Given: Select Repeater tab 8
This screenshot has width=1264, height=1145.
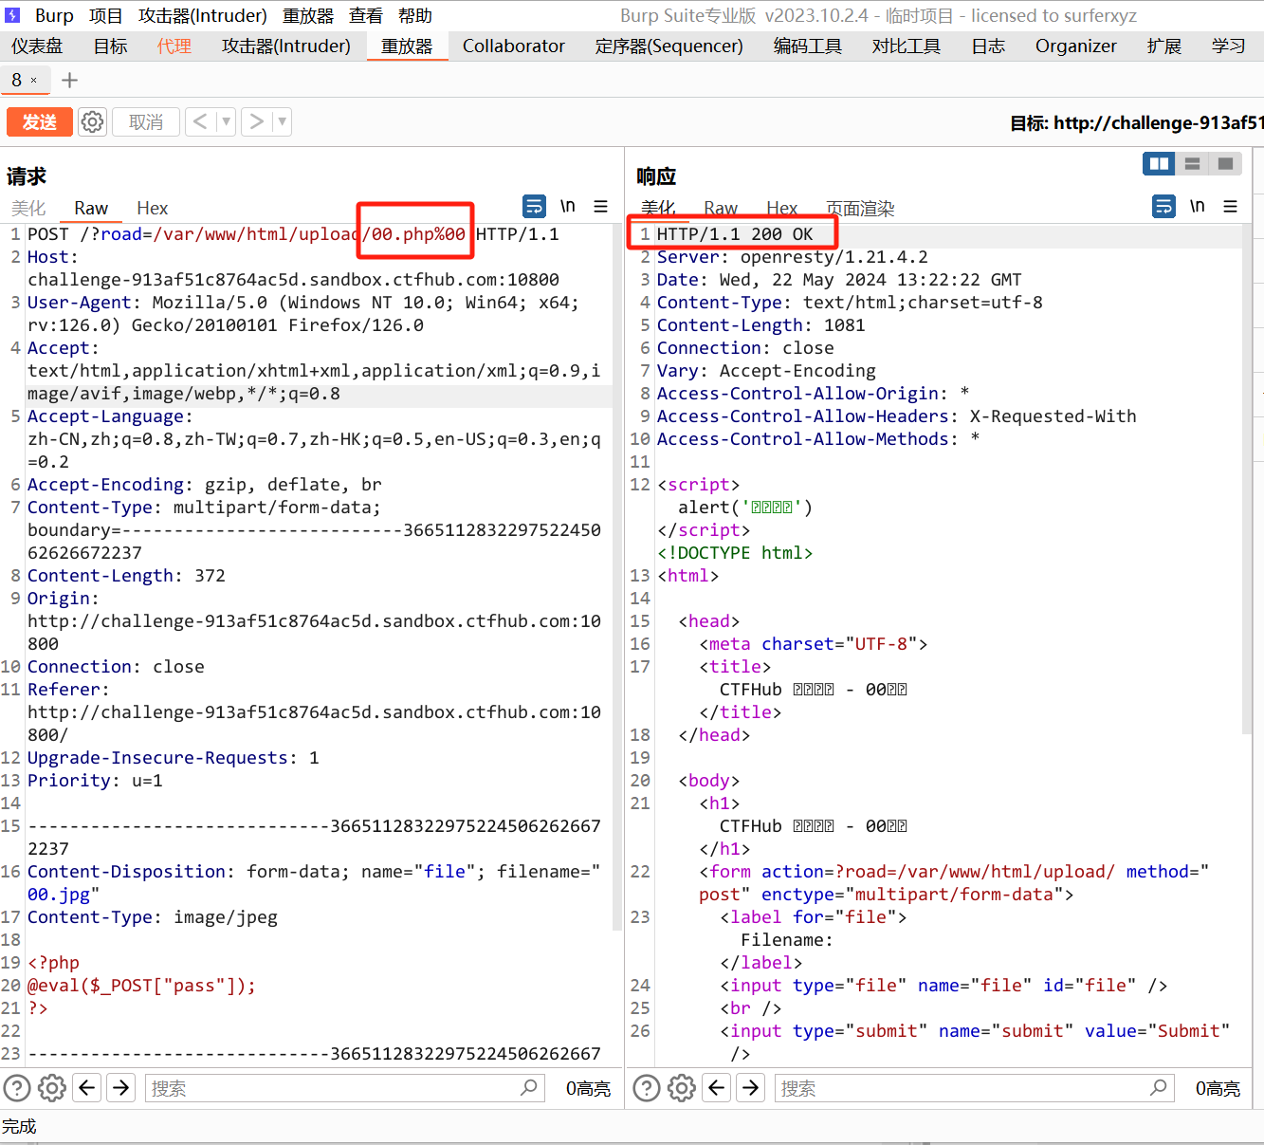Looking at the screenshot, I should tap(17, 81).
